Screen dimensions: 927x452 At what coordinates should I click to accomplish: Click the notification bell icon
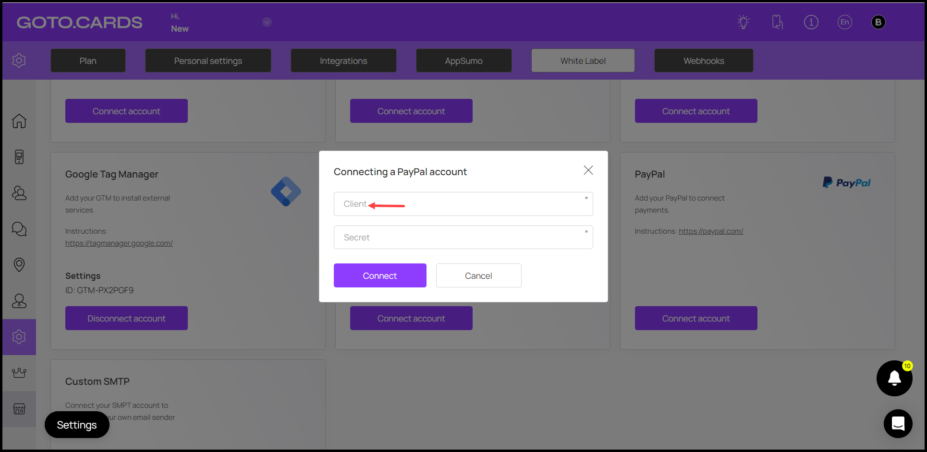coord(894,378)
